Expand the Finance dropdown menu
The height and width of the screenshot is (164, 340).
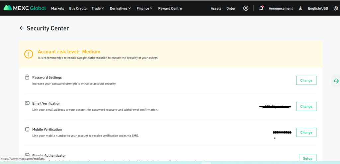coord(144,8)
